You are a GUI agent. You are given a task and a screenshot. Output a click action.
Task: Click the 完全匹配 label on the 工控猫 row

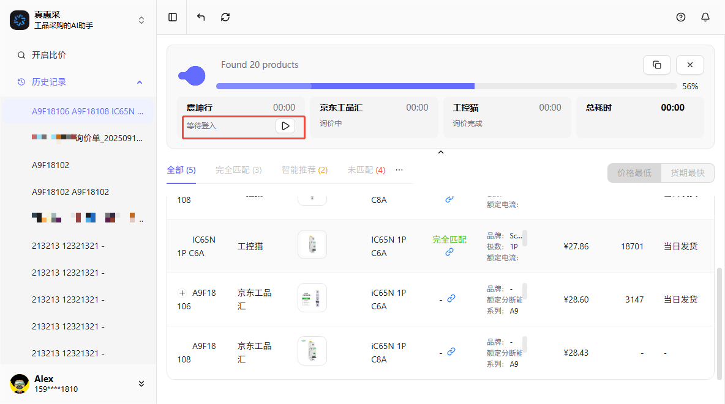tap(449, 239)
